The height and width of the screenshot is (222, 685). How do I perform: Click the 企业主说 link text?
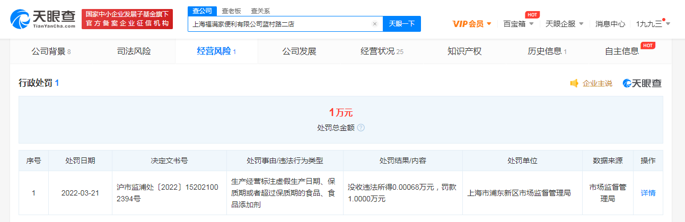pyautogui.click(x=597, y=83)
